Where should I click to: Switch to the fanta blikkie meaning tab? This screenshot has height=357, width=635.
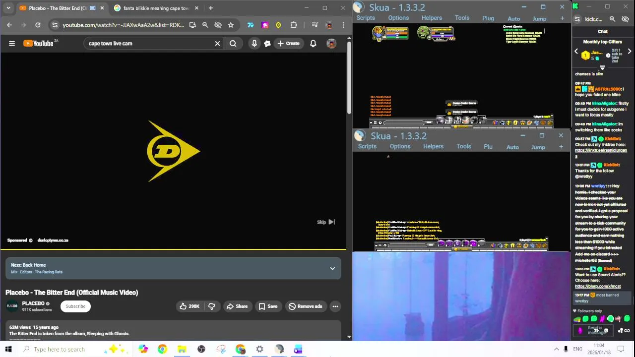[x=156, y=8]
